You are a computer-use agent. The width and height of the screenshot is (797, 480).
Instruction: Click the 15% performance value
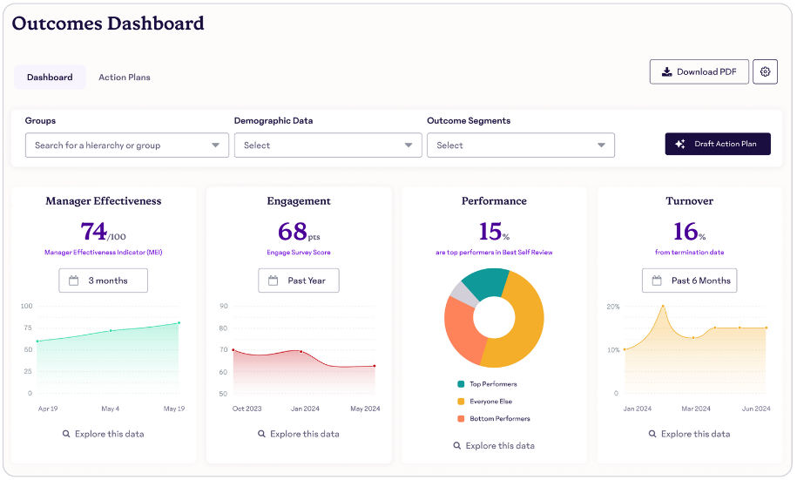(x=494, y=232)
